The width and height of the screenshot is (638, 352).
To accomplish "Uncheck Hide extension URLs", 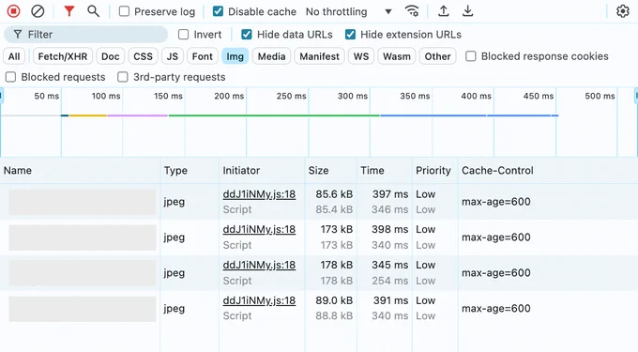I will point(350,35).
